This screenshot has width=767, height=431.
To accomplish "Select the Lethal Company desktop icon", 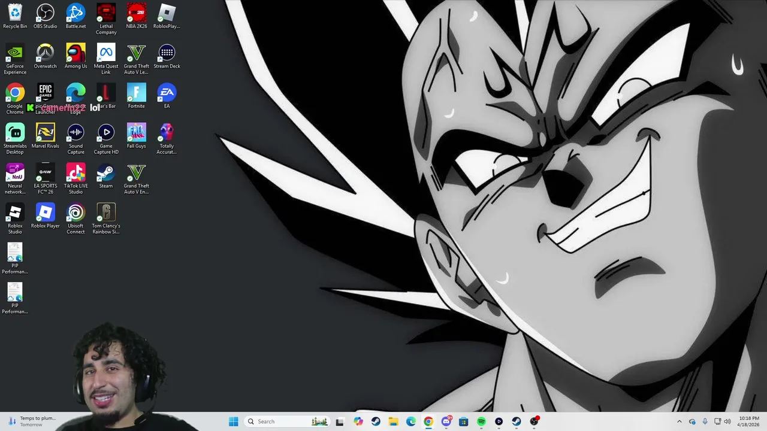I will (106, 19).
